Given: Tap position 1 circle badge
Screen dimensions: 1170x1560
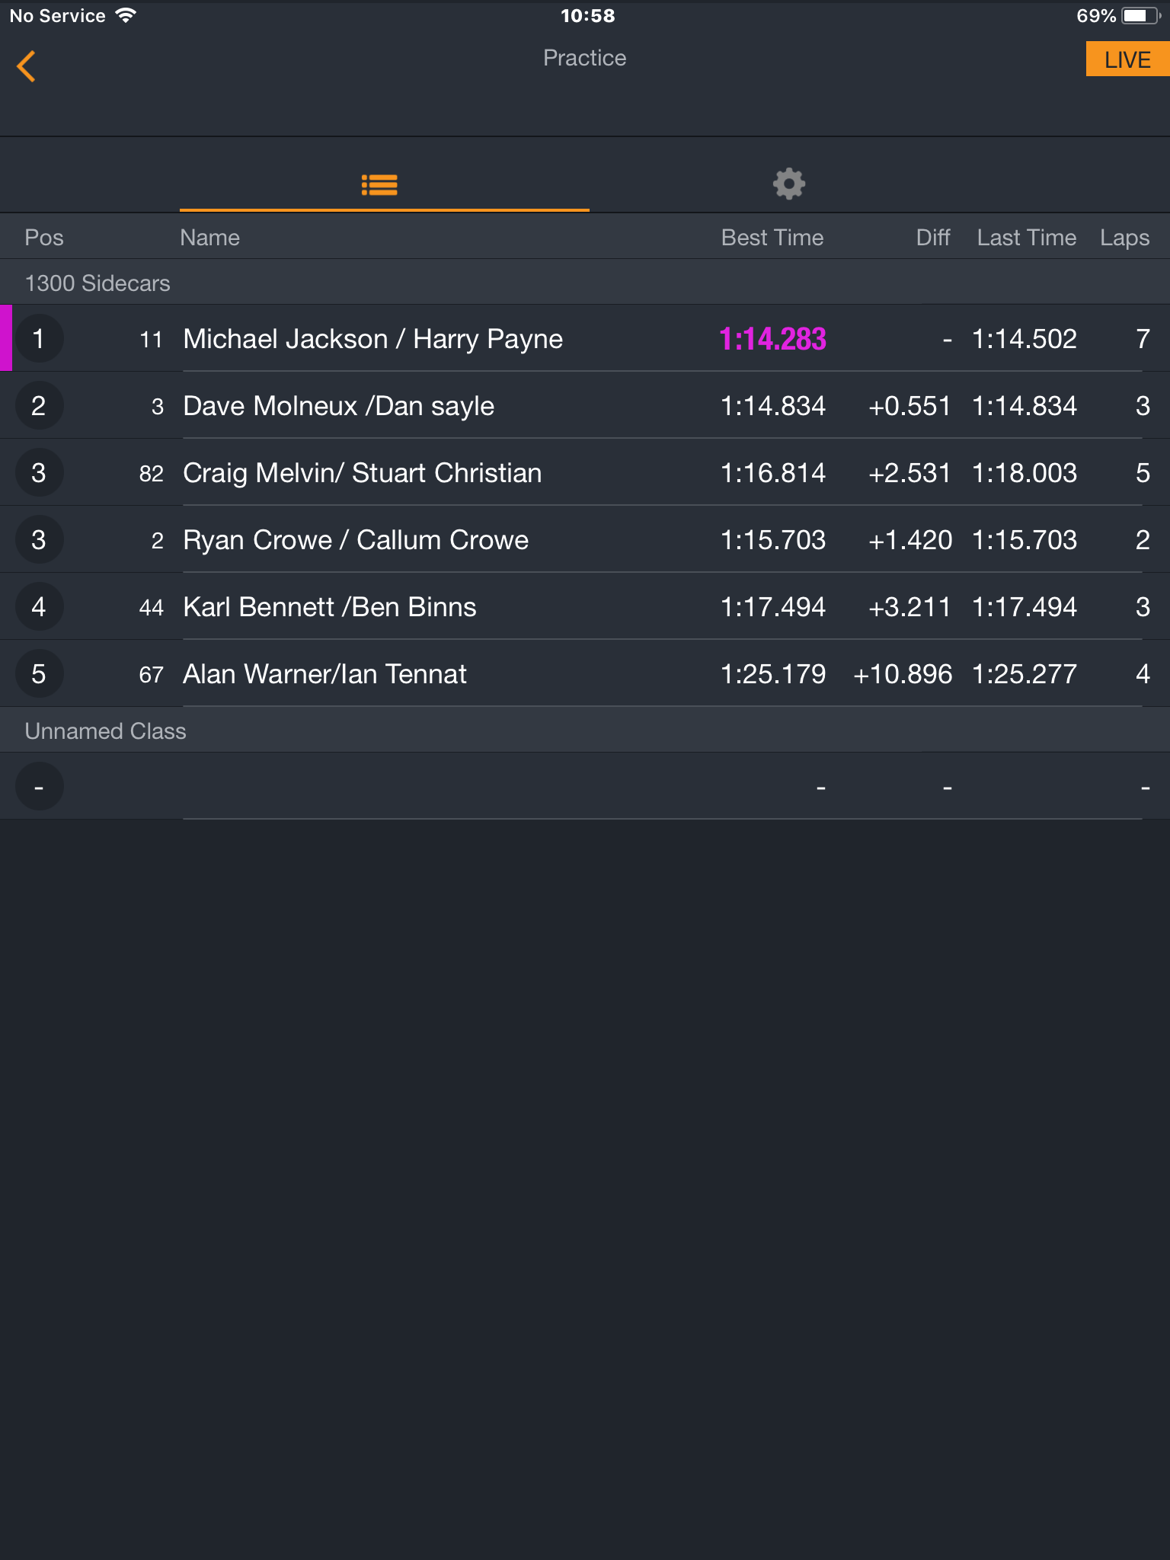Looking at the screenshot, I should 39,339.
